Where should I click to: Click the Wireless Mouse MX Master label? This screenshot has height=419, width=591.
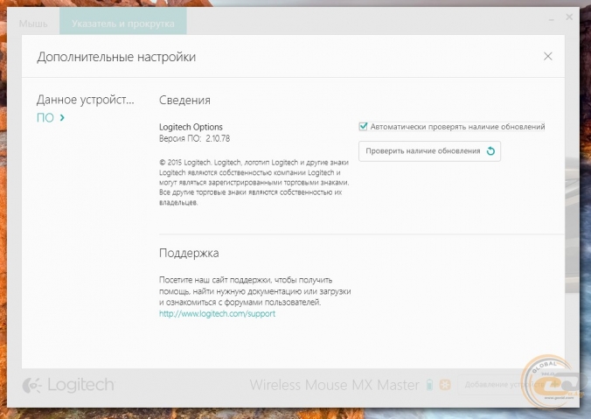point(334,385)
